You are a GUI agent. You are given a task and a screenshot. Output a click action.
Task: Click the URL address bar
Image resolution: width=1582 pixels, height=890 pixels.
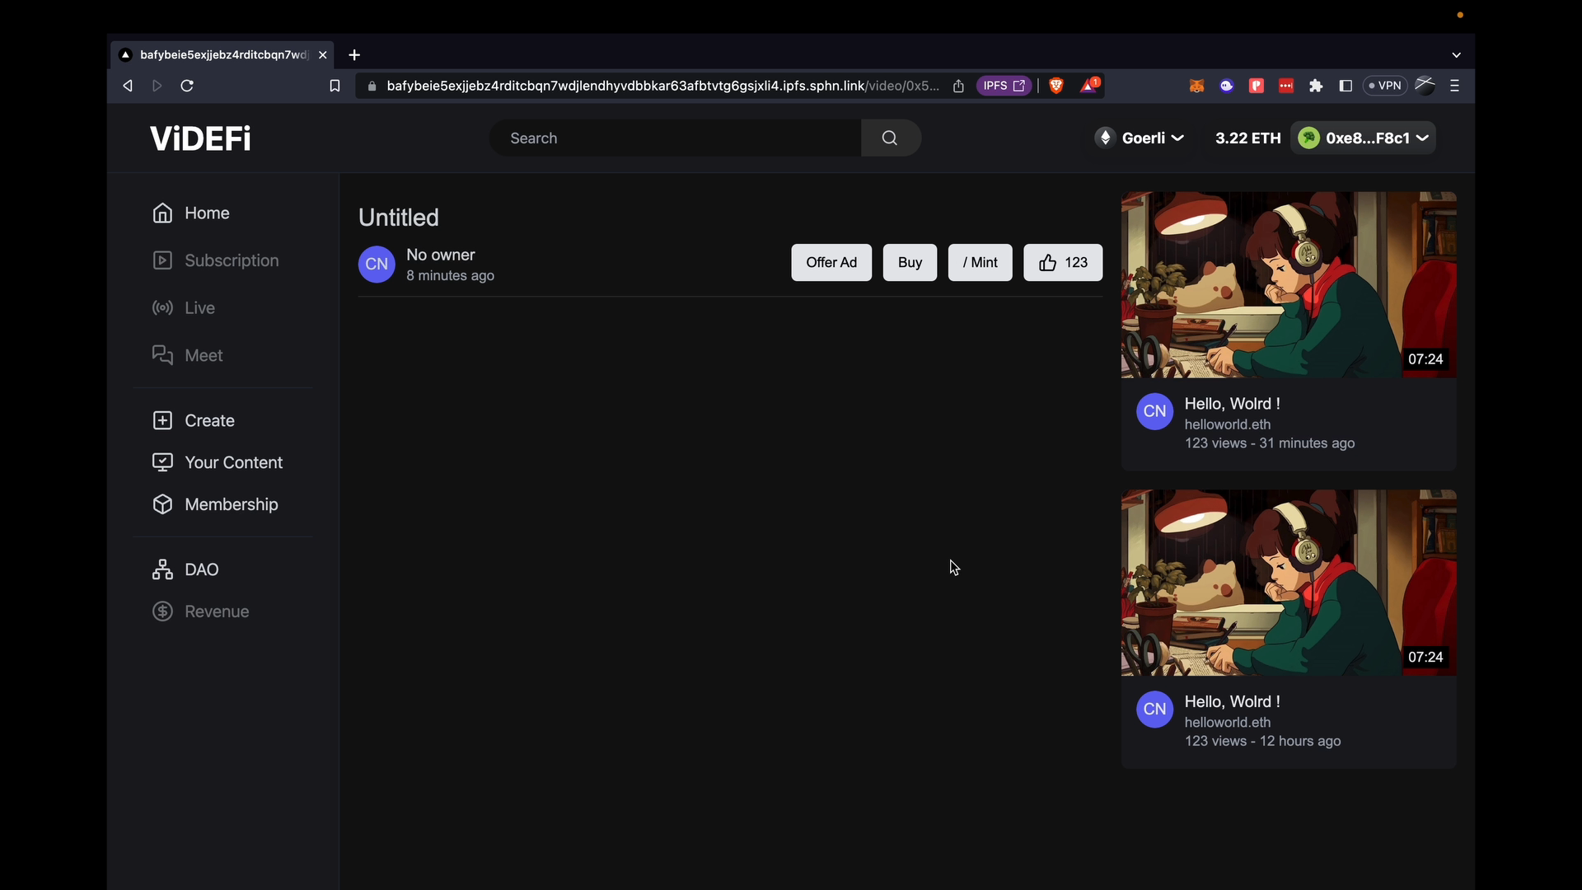coord(662,86)
